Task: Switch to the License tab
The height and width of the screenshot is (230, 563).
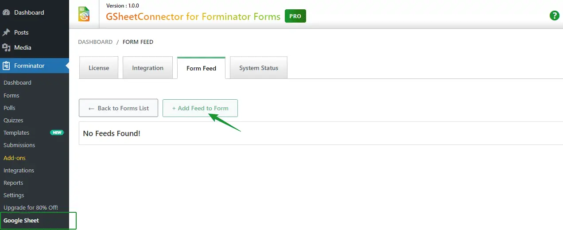Action: pyautogui.click(x=99, y=68)
